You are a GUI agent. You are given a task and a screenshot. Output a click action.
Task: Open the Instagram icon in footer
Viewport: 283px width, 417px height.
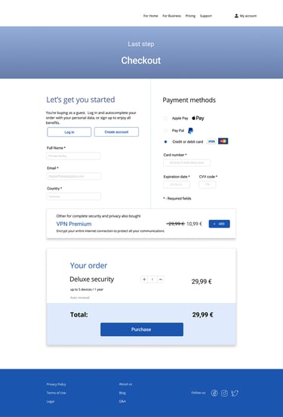point(224,393)
